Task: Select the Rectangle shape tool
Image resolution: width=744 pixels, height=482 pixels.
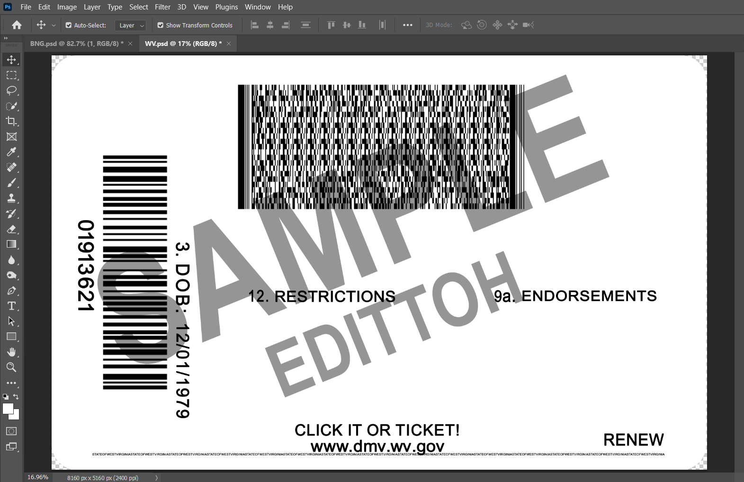Action: (x=11, y=337)
